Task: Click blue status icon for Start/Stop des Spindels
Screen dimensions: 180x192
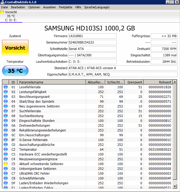Action: [x=6, y=101]
